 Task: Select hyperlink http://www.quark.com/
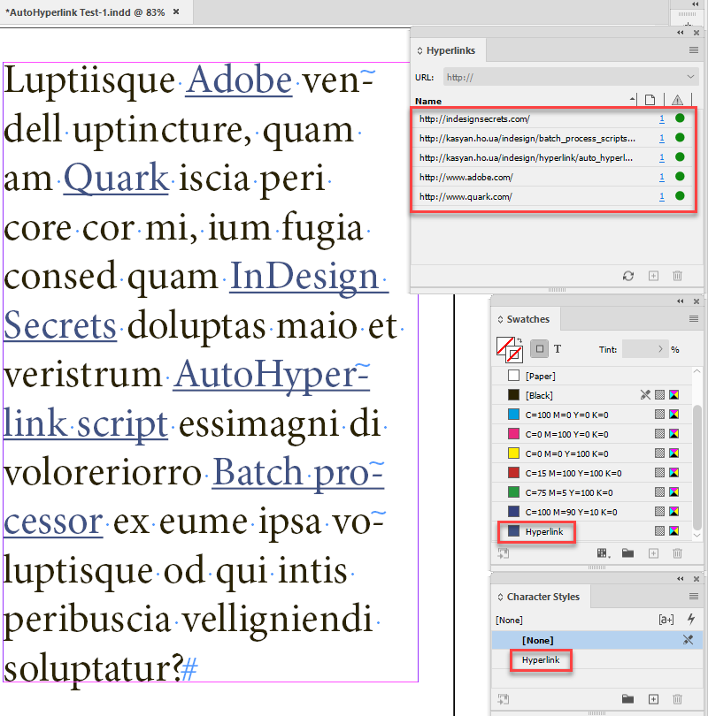click(553, 196)
